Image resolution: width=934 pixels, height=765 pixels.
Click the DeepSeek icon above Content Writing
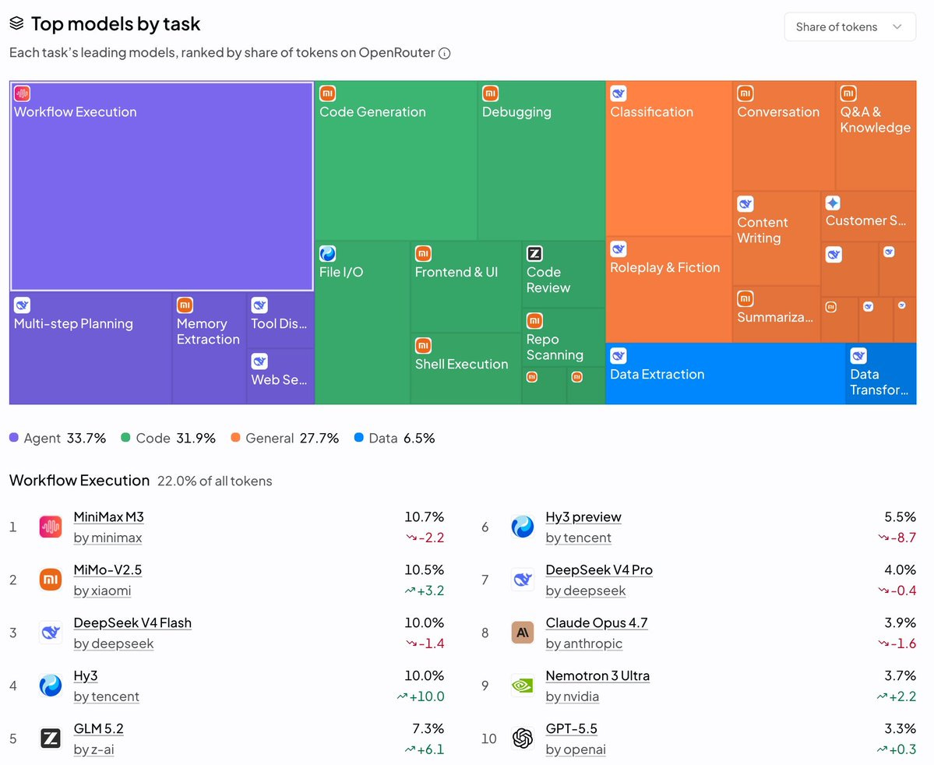745,204
